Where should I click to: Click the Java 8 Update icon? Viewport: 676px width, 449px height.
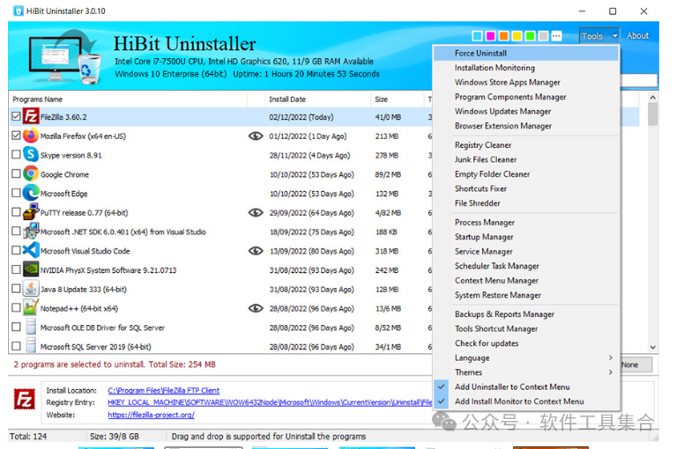click(31, 289)
